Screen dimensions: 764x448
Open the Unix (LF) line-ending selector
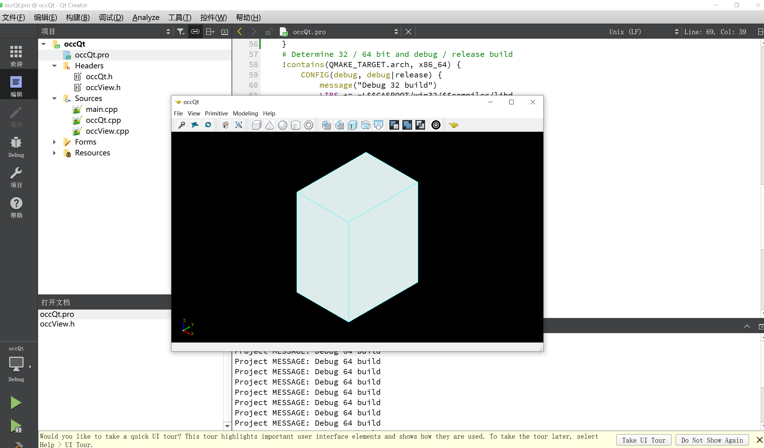(625, 31)
